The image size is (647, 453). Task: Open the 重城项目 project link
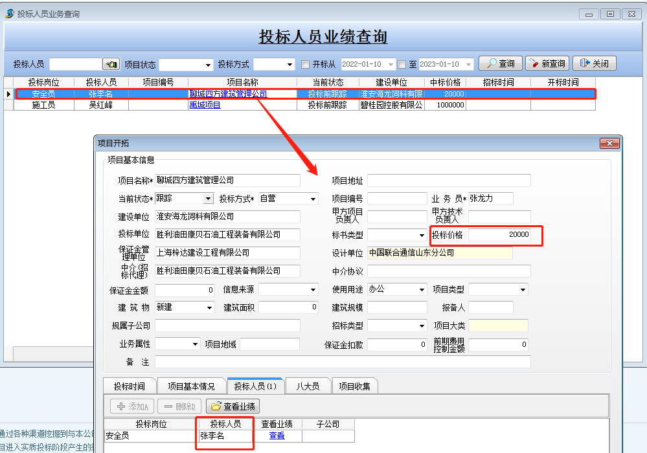(x=205, y=105)
